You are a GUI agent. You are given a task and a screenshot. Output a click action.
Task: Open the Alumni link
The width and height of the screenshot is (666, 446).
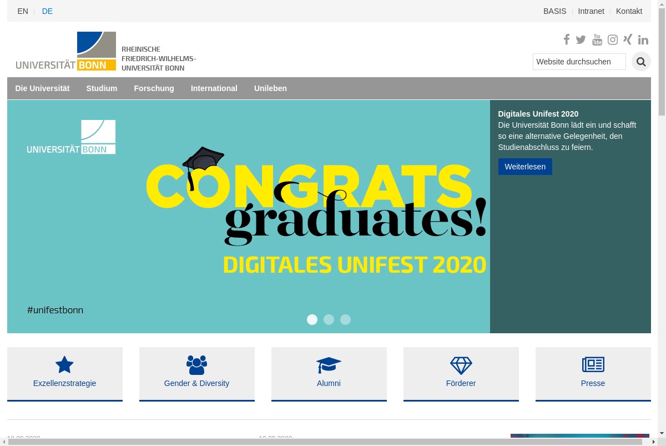point(329,383)
